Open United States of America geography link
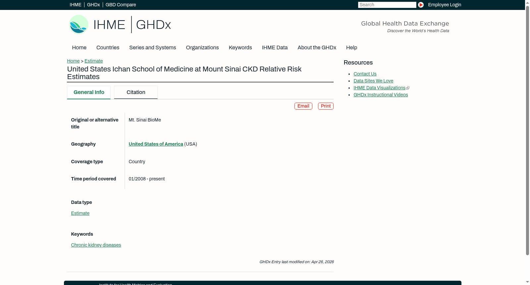This screenshot has width=530, height=285. pos(156,144)
